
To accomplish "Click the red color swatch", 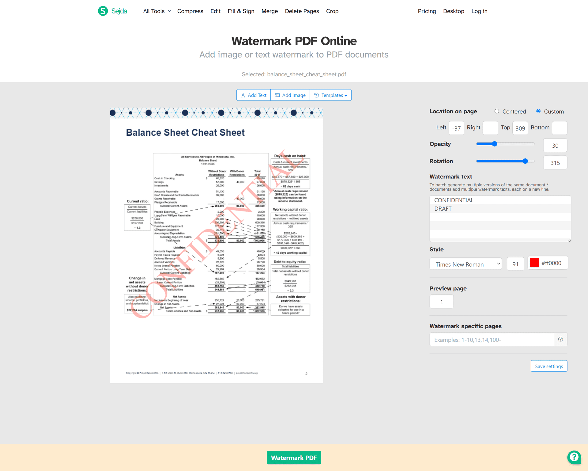I will (x=534, y=263).
